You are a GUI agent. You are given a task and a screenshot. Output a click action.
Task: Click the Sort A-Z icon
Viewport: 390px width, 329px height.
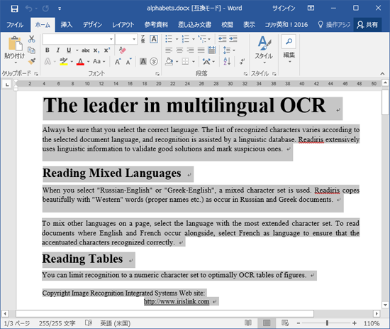(227, 61)
